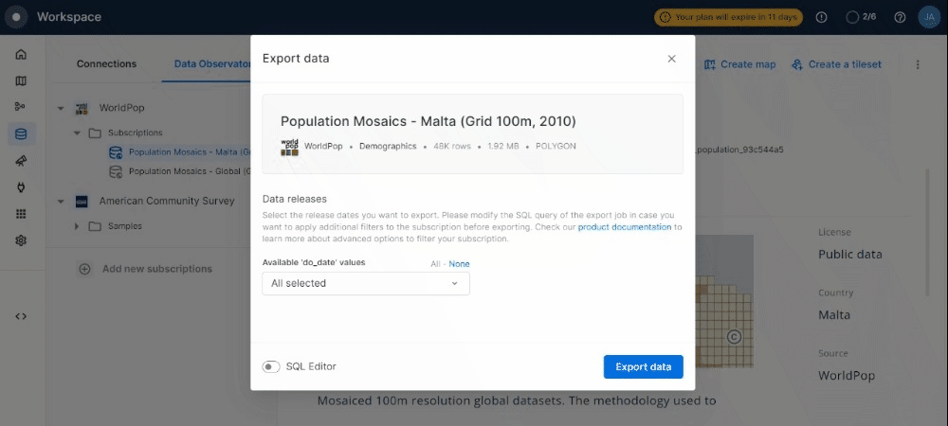The width and height of the screenshot is (948, 426).
Task: Open the 'All selected' do_date dropdown
Action: tap(365, 283)
